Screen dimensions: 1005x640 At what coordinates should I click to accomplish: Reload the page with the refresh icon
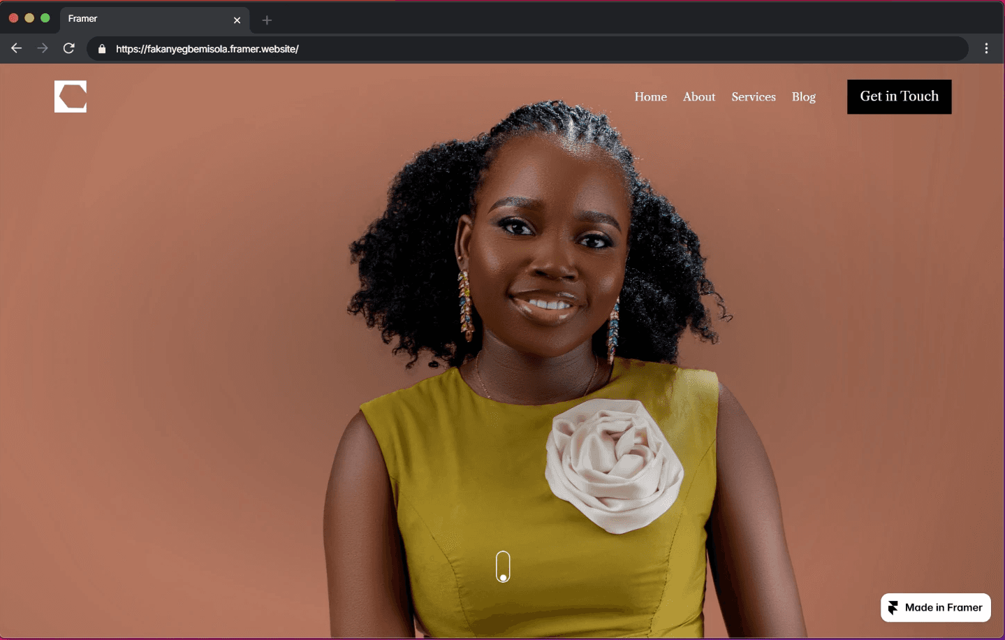(68, 48)
